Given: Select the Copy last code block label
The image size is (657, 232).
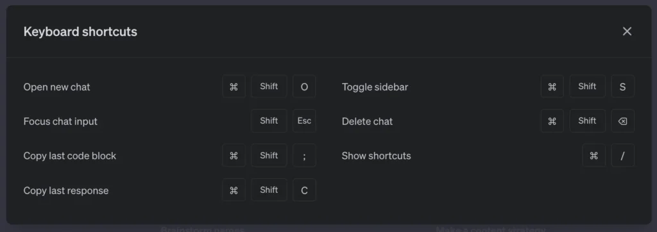Looking at the screenshot, I should 69,156.
